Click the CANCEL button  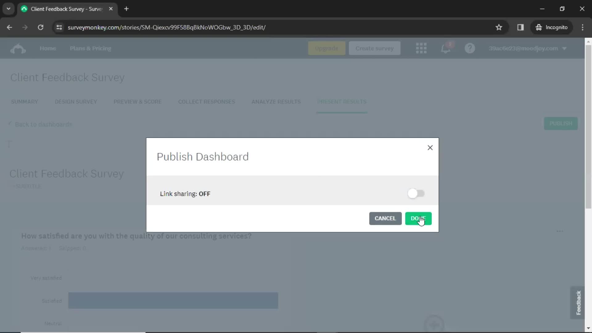click(x=385, y=218)
